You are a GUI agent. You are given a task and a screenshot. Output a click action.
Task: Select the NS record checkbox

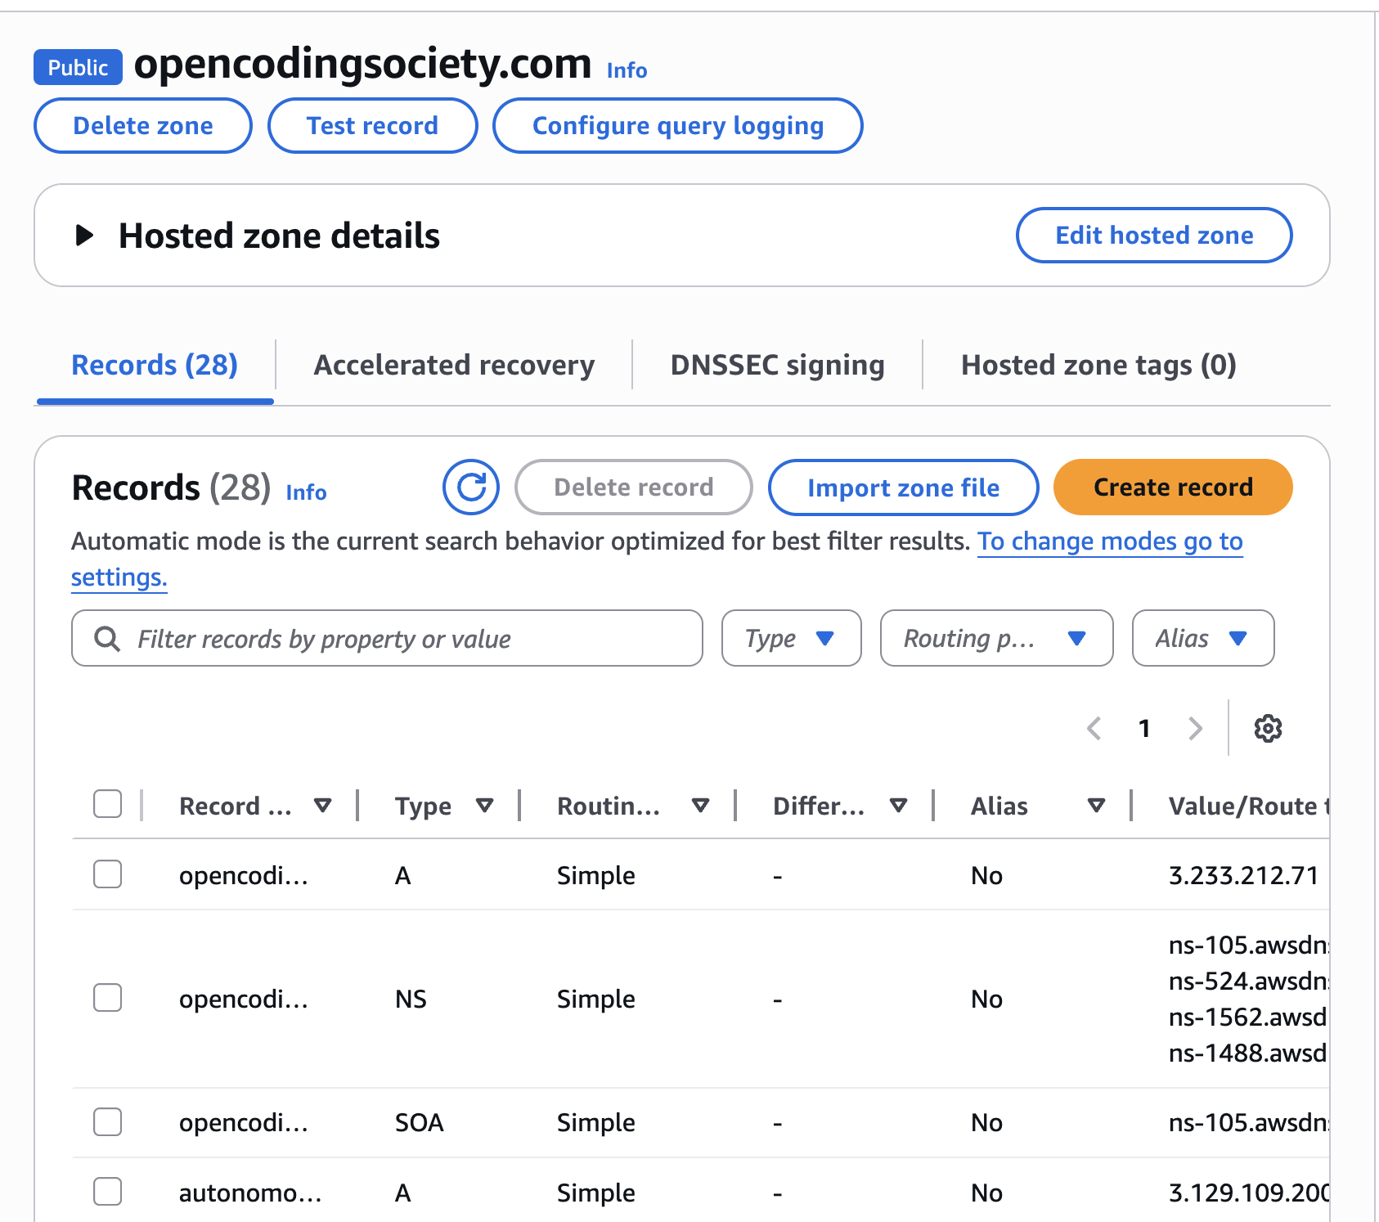[107, 998]
